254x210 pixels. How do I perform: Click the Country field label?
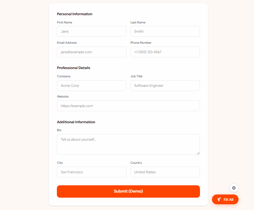click(x=136, y=162)
